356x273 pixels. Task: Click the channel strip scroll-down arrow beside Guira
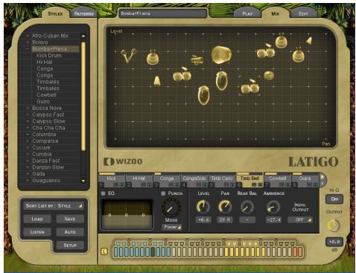(x=322, y=183)
